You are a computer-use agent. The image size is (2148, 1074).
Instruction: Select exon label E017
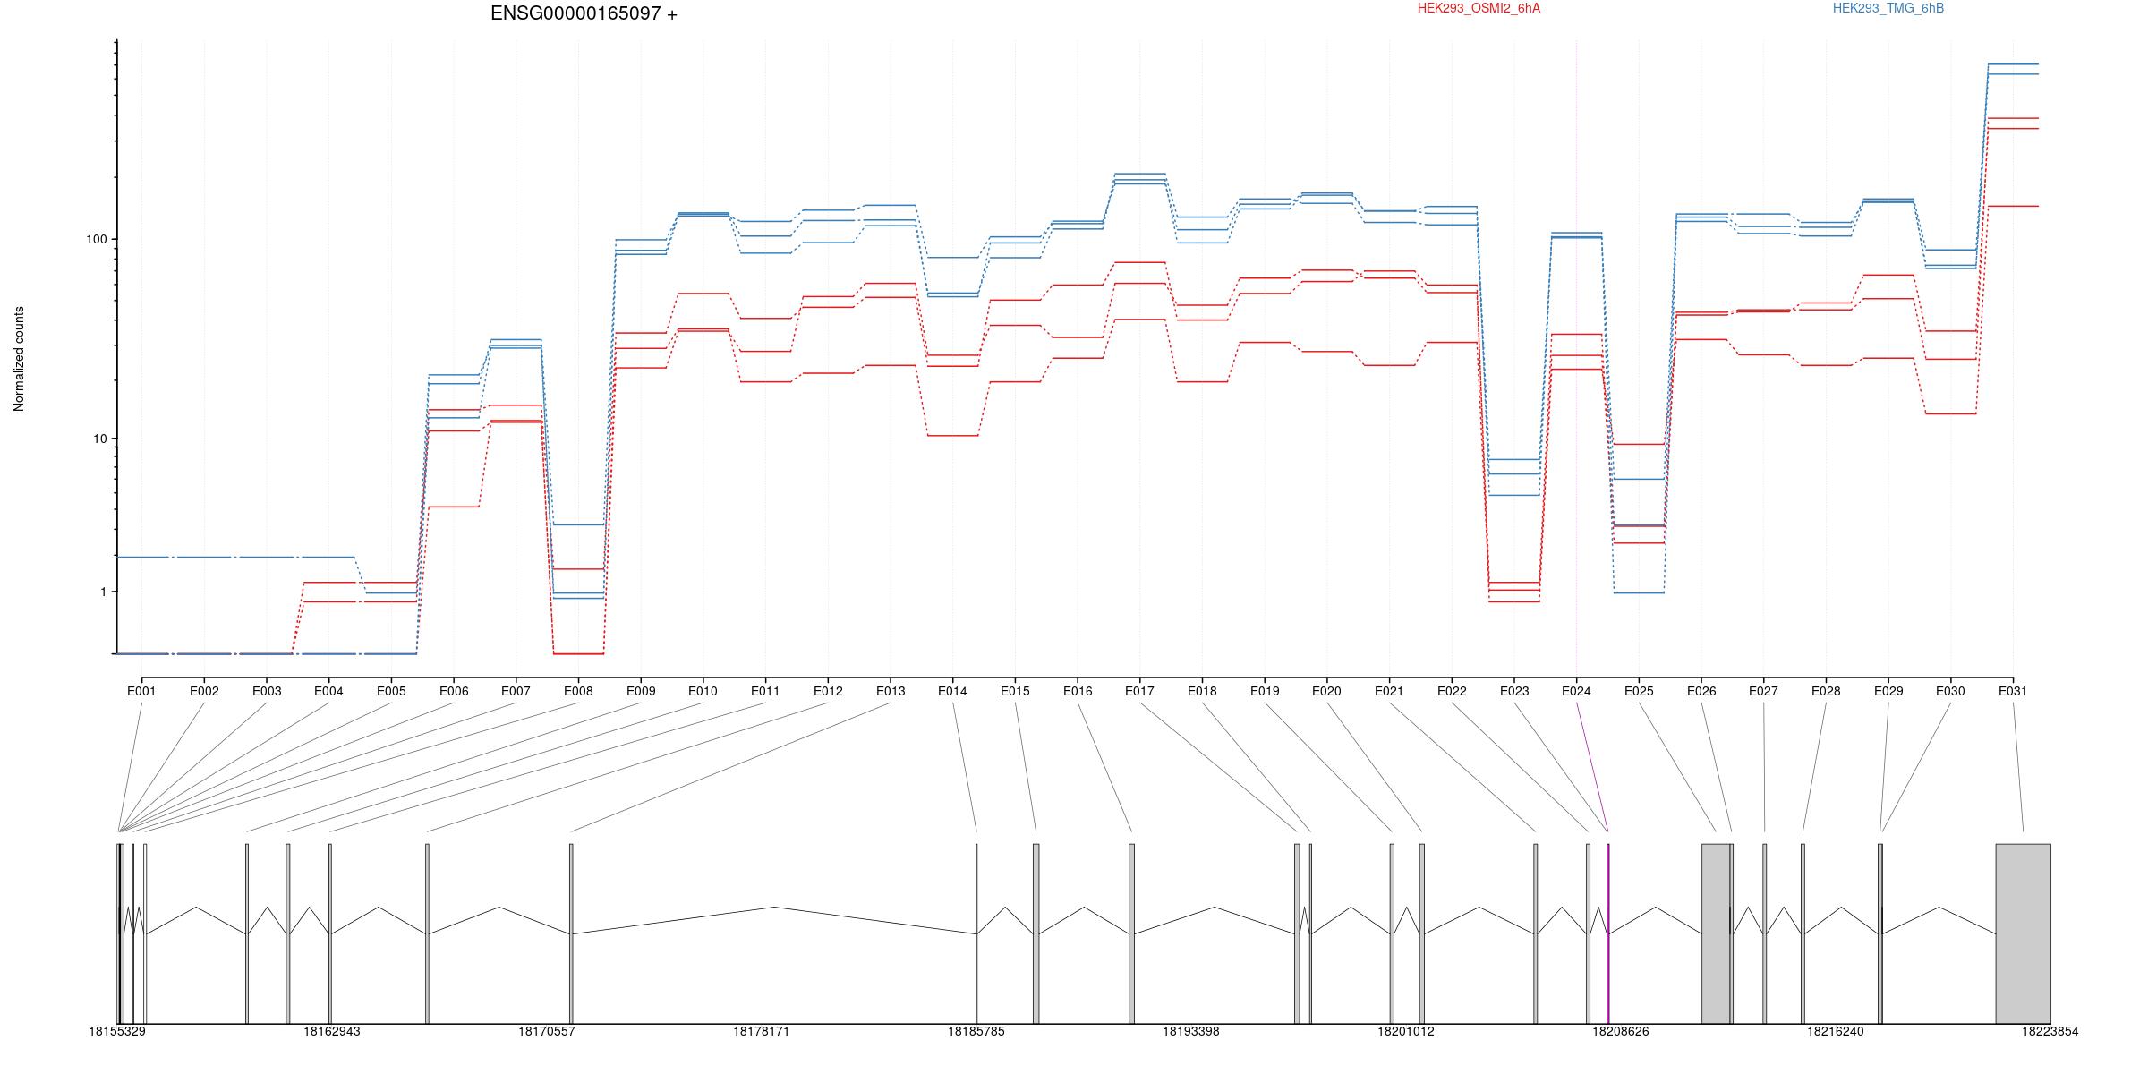[x=1139, y=691]
